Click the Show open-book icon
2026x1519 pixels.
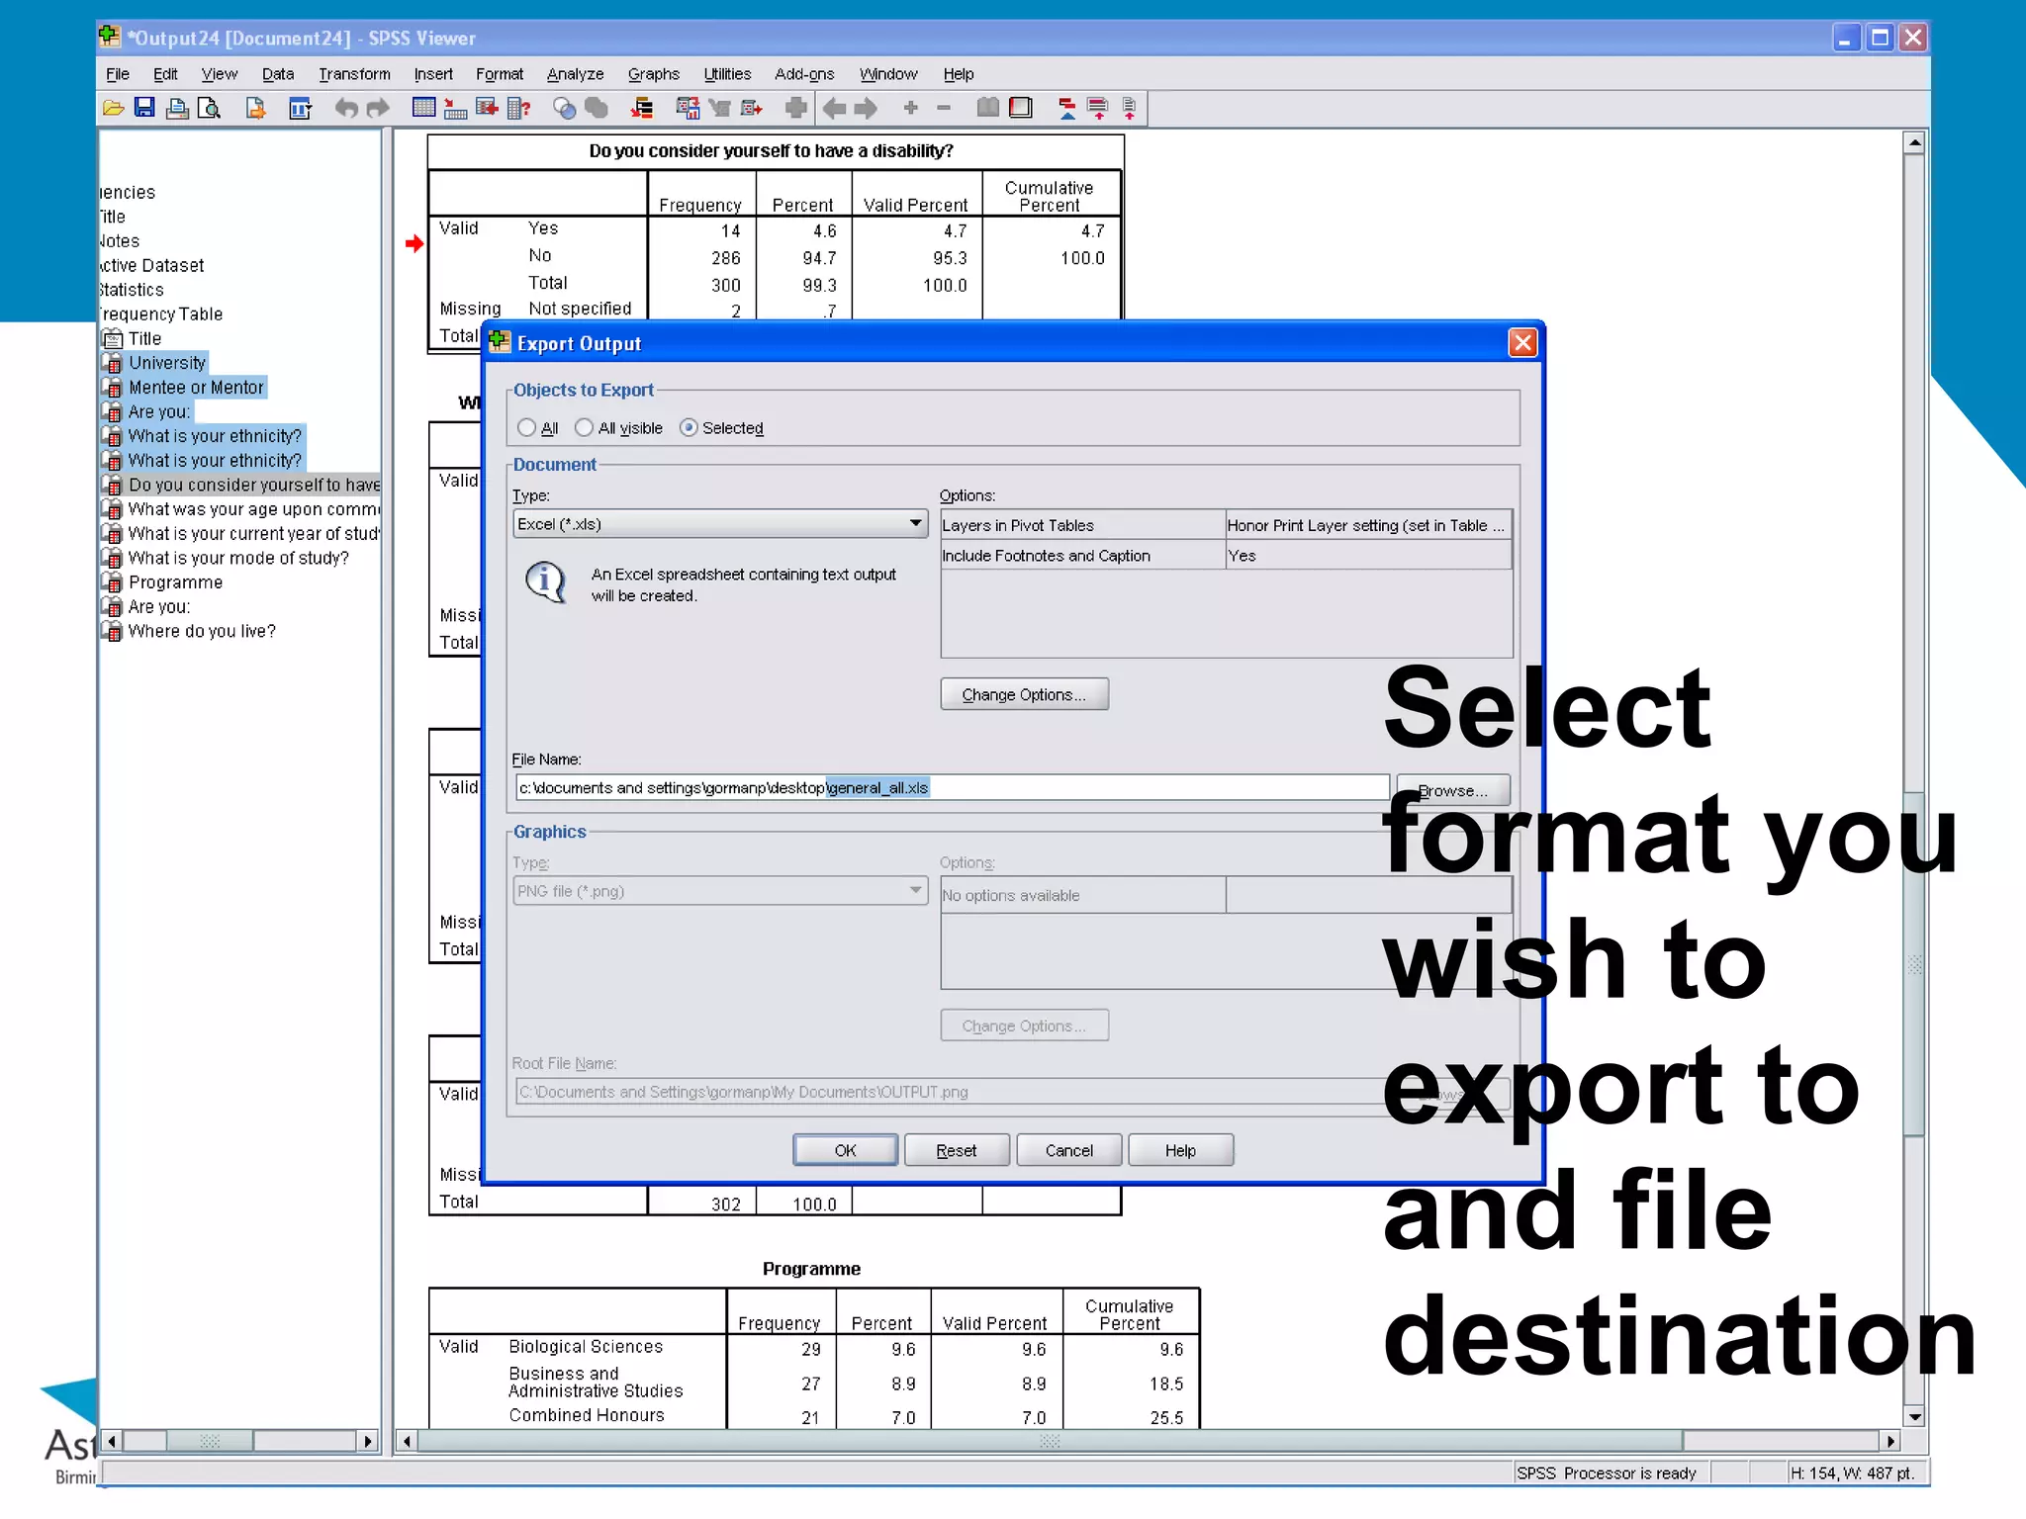coord(987,108)
